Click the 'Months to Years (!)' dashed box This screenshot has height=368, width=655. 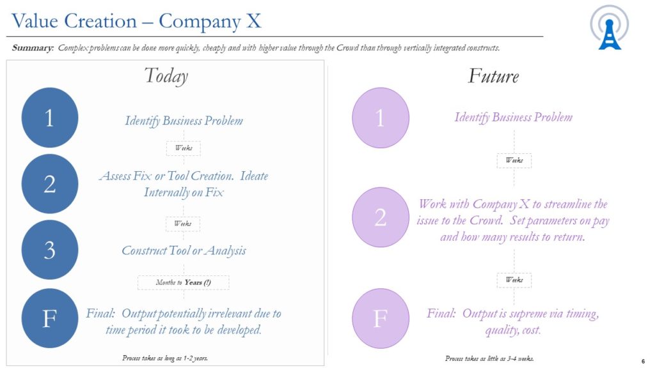pyautogui.click(x=184, y=282)
